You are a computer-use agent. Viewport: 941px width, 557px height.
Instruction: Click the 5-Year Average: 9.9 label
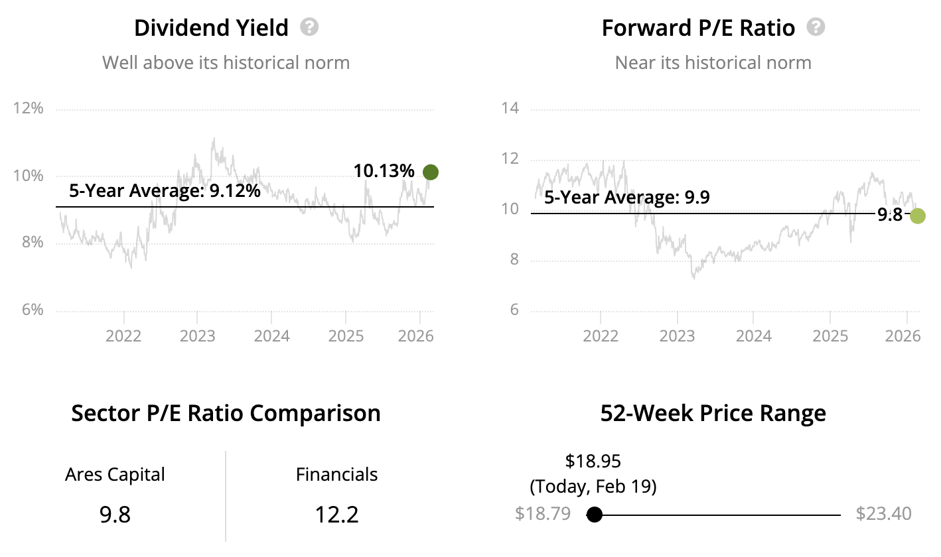coord(627,198)
